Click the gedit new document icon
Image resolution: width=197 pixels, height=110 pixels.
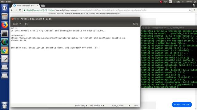point(26,24)
